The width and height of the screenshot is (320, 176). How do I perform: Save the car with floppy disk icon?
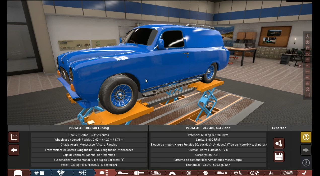click(279, 157)
